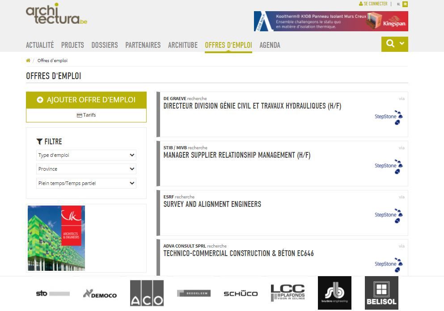Open the ACO partner logo

pos(147,293)
